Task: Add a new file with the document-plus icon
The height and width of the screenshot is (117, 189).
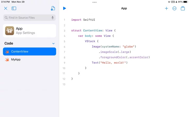Action: click(x=53, y=8)
